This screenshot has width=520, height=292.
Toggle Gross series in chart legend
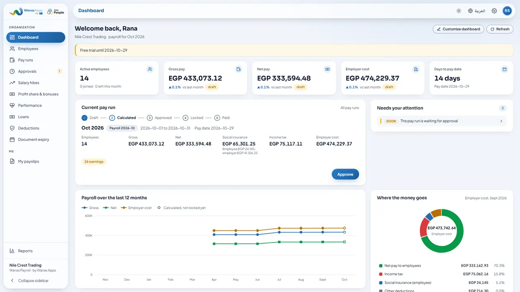[x=90, y=208]
